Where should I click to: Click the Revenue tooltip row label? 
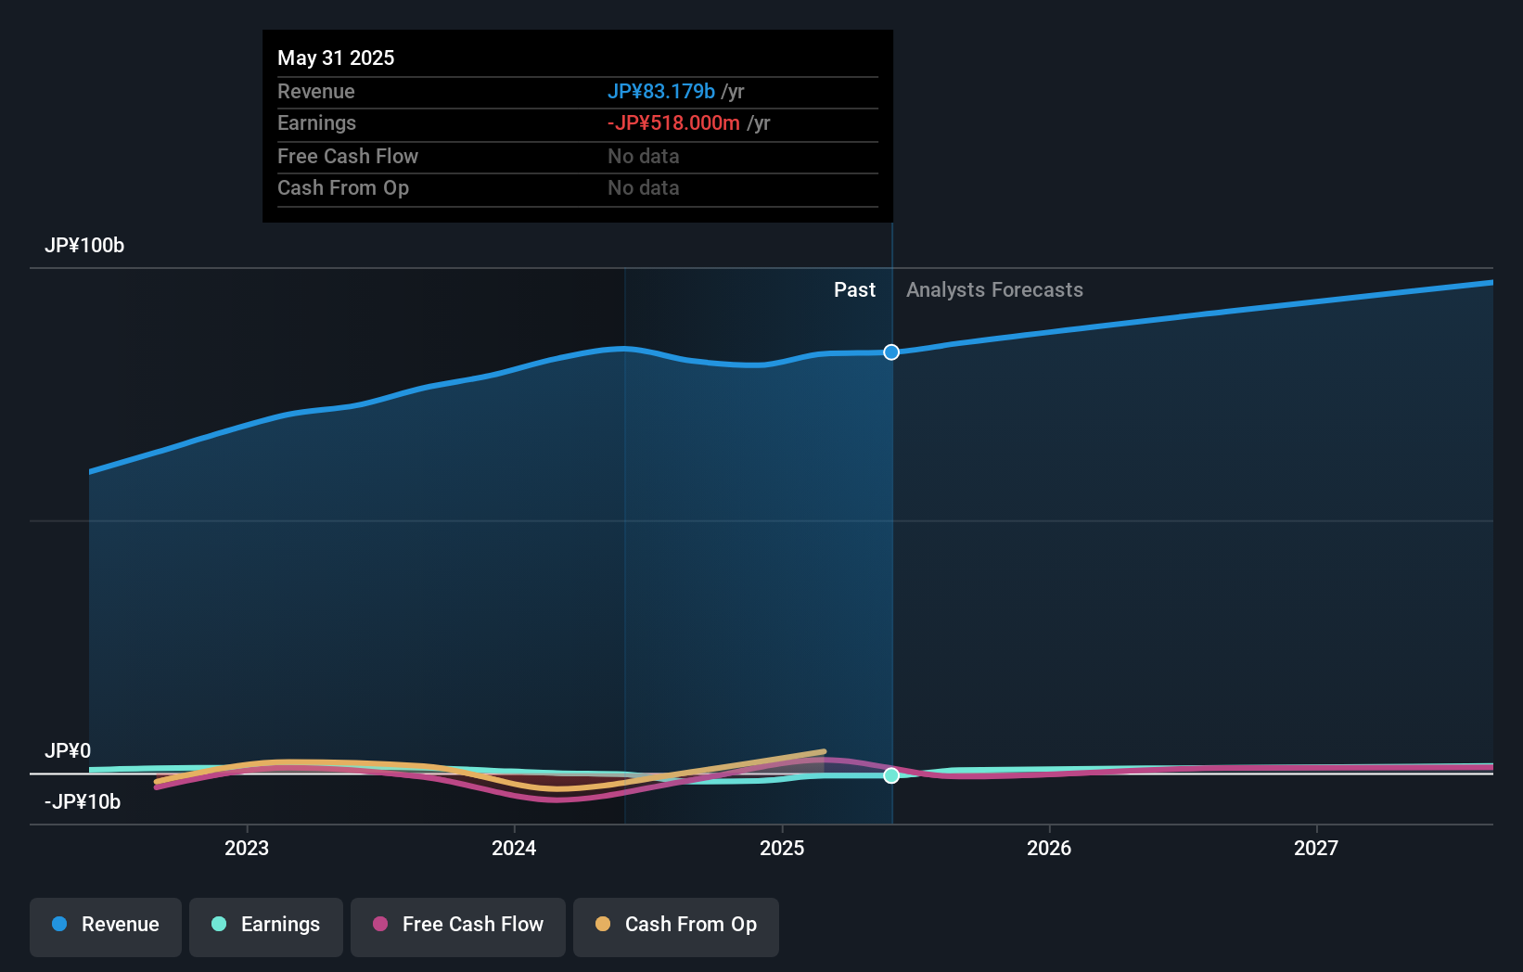316,92
